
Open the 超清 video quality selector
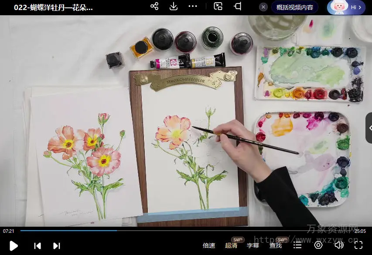[231, 245]
